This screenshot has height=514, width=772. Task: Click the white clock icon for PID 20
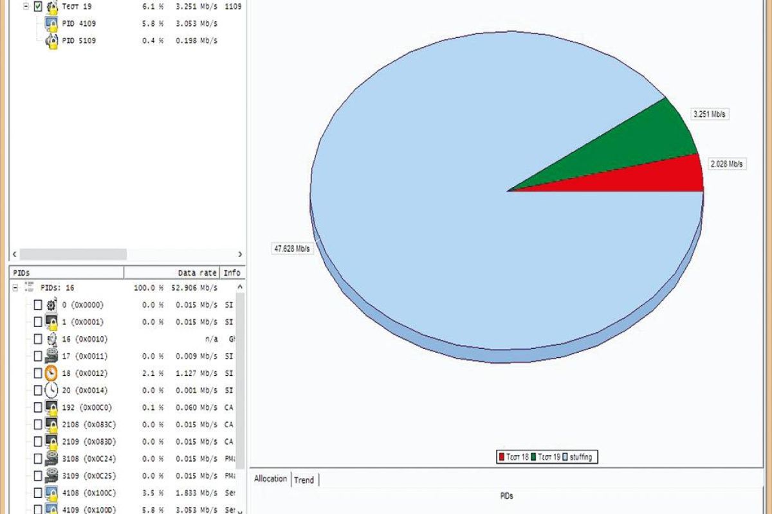(x=52, y=391)
